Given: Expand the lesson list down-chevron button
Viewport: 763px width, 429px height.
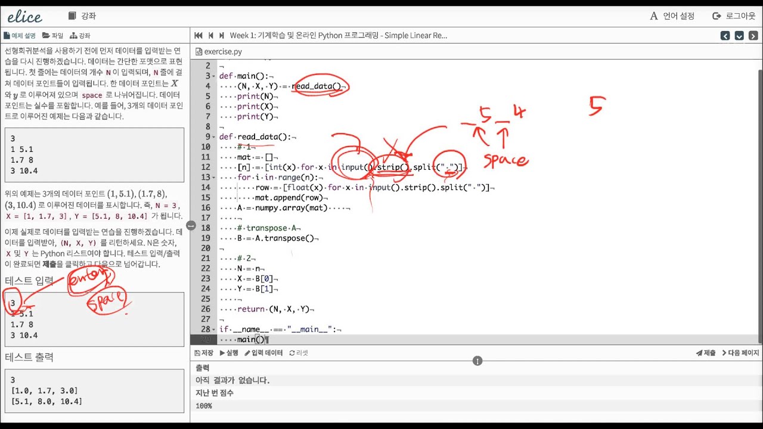Looking at the screenshot, I should tap(739, 36).
